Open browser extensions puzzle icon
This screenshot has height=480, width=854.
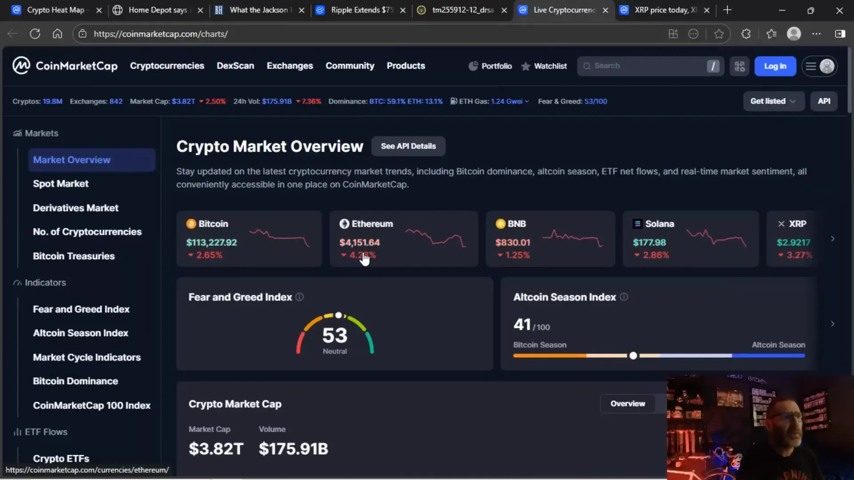[x=746, y=34]
